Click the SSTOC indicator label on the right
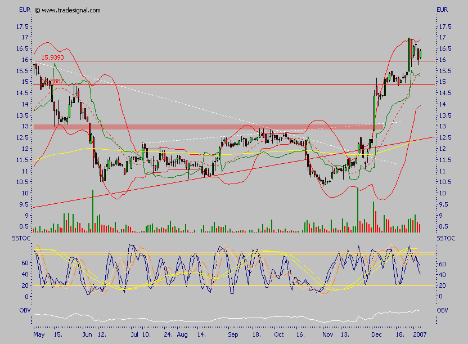Viewport: 468px width, 344px height. coord(444,239)
